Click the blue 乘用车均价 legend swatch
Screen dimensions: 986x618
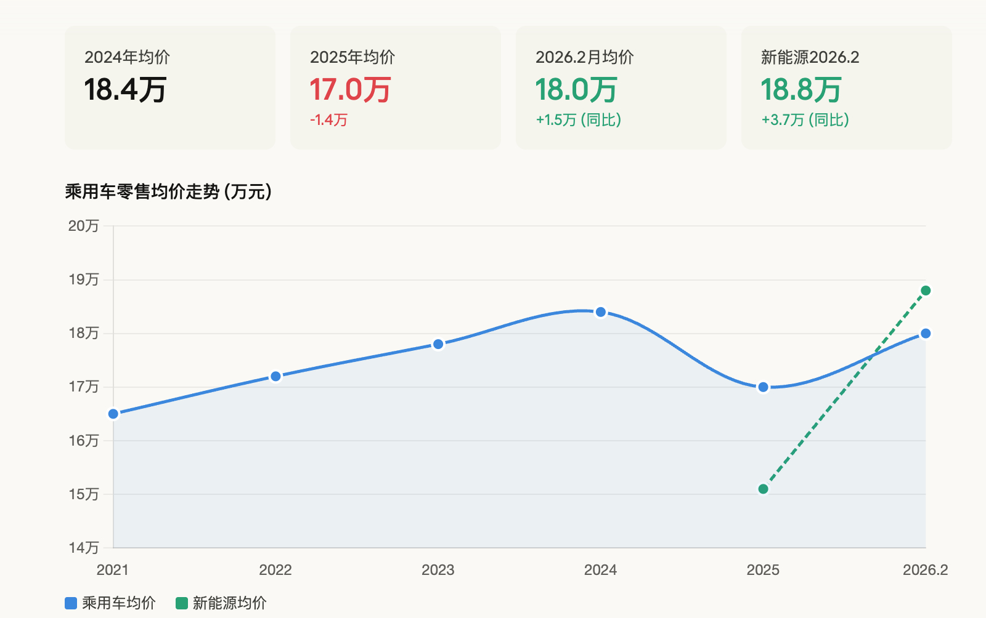tap(71, 603)
